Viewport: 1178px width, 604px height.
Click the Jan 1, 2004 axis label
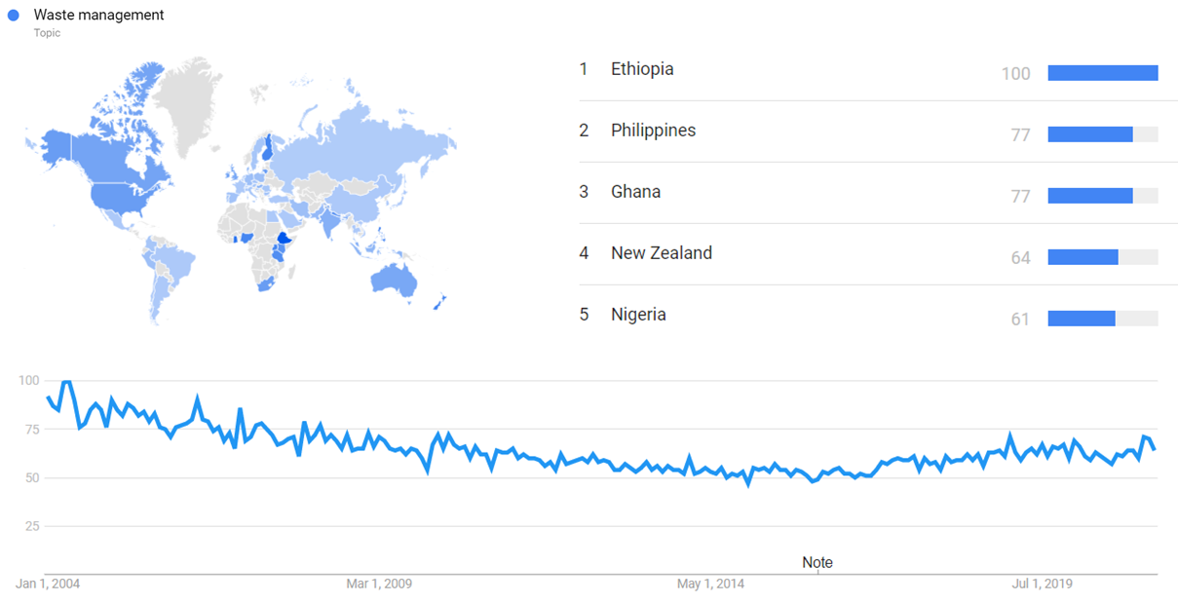(x=48, y=585)
